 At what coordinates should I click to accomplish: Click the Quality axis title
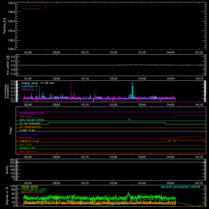[7, 170]
